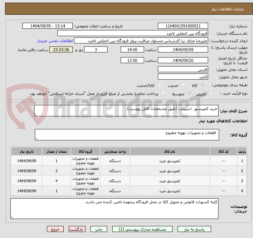
Task: Click the جزئیات اطلاعات نیاز page header
Action: [x=228, y=9]
